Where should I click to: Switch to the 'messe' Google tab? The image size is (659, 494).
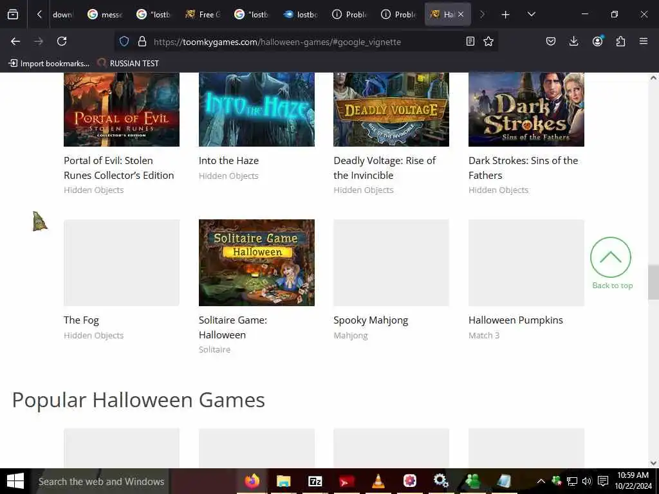(105, 15)
